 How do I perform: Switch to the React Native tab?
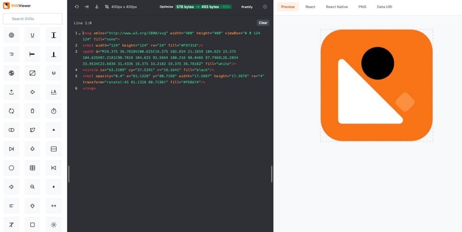(x=337, y=7)
